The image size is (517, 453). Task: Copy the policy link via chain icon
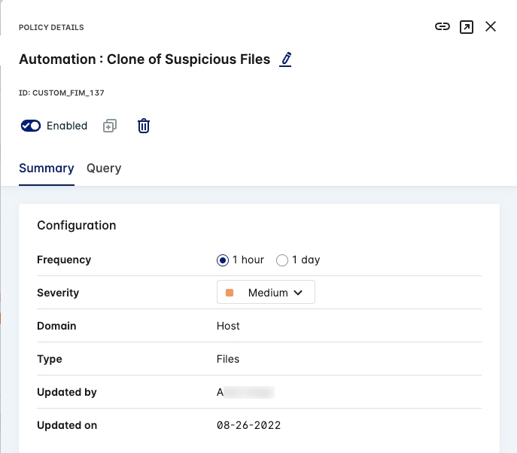[442, 27]
